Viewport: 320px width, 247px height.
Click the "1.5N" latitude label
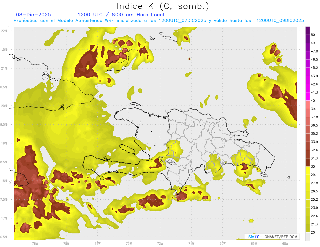click(4, 50)
